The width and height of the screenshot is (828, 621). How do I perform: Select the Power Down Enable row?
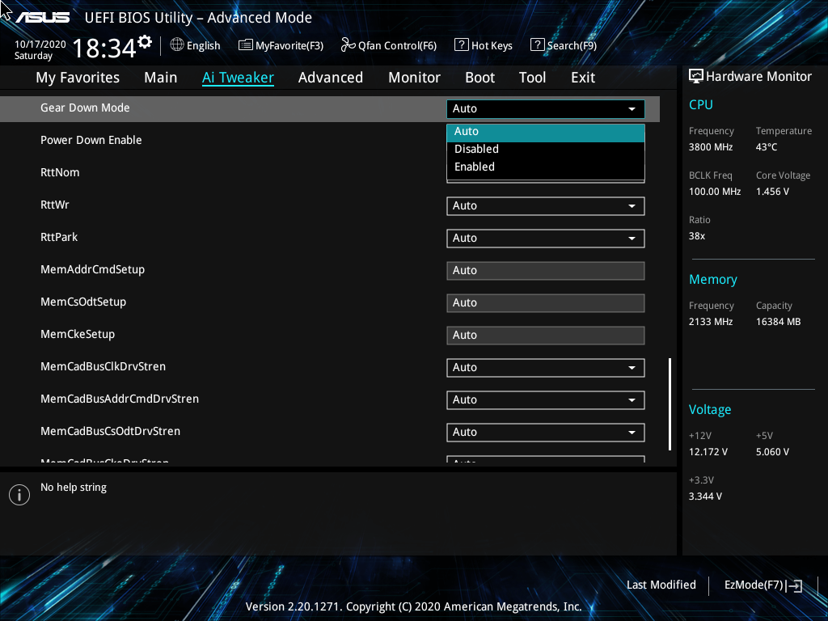point(91,140)
